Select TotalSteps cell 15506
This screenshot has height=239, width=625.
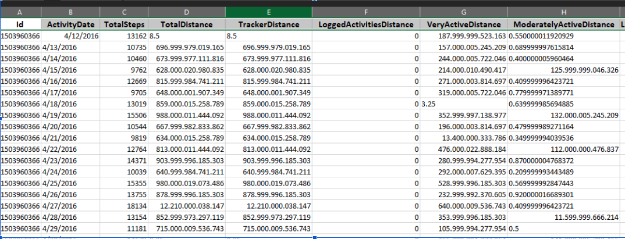(x=124, y=116)
